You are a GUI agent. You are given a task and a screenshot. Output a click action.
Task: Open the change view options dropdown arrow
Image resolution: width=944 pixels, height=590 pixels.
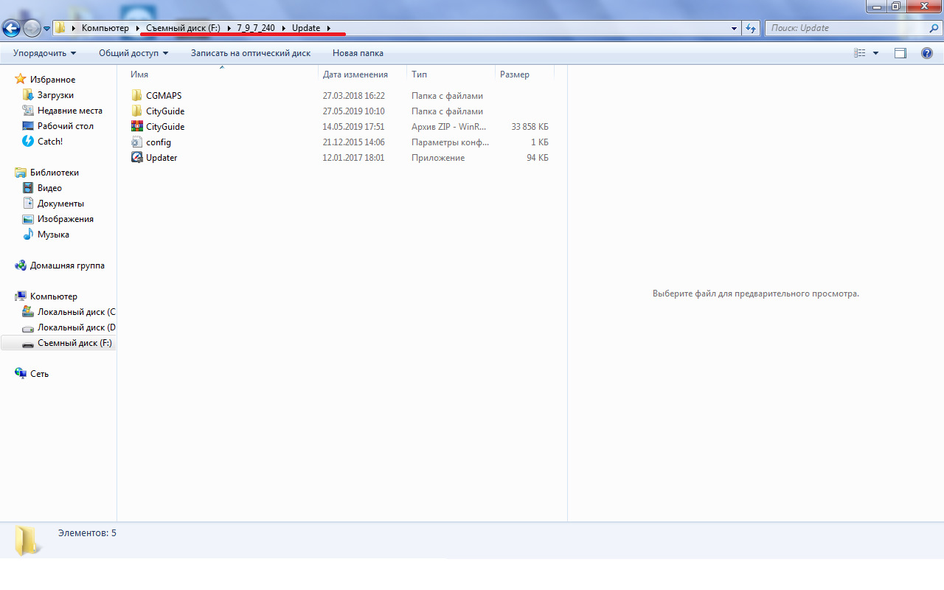pos(876,53)
